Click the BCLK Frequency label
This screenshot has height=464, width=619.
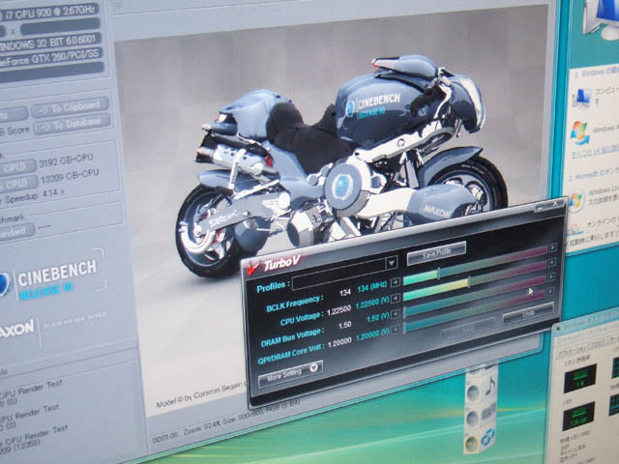point(294,304)
